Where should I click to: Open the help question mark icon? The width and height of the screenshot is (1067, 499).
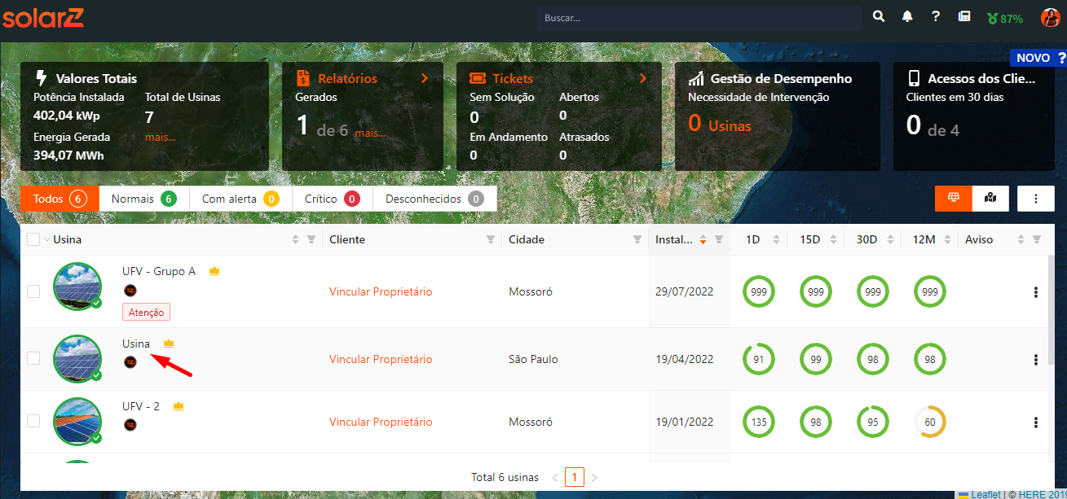tap(936, 17)
